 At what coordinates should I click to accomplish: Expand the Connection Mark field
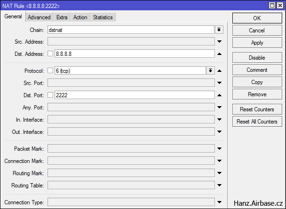(x=219, y=161)
